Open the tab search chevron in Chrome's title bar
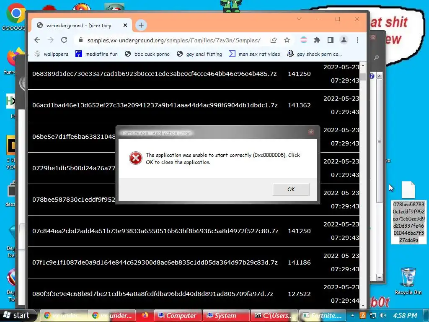 (x=299, y=19)
